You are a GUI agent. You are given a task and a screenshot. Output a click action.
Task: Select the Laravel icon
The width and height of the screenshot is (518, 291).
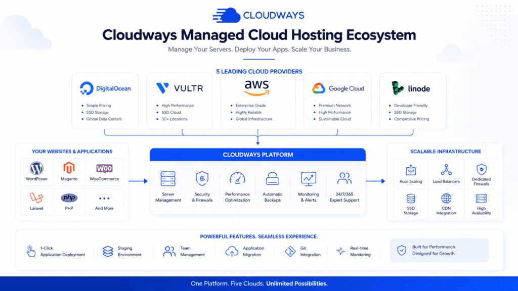[36, 198]
